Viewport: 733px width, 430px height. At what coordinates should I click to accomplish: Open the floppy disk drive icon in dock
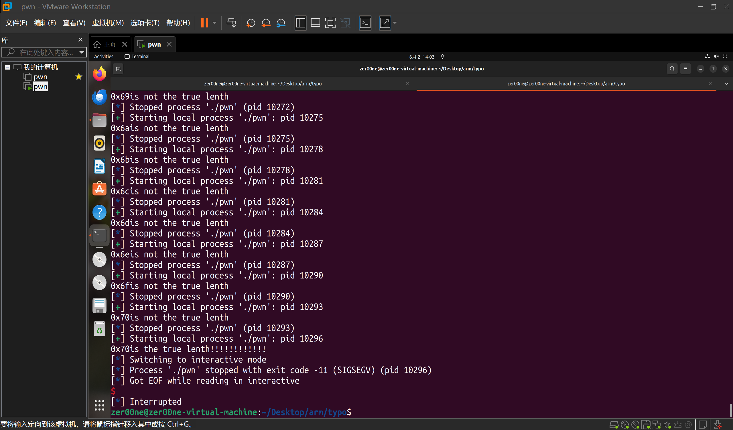[x=99, y=306]
